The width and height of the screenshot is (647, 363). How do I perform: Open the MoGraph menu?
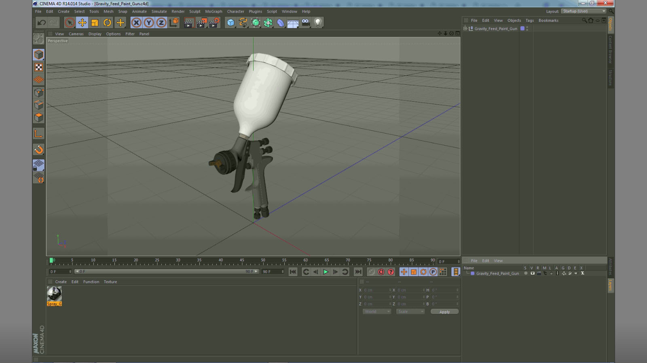point(214,12)
